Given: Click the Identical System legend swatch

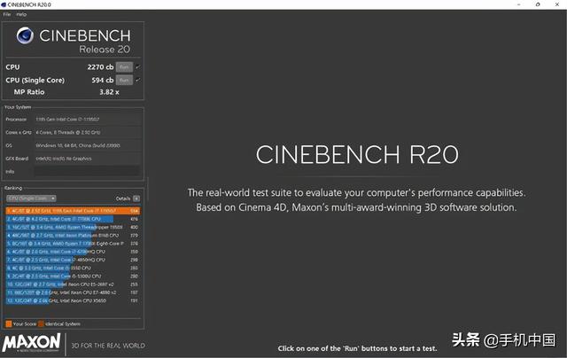Looking at the screenshot, I should 42,323.
